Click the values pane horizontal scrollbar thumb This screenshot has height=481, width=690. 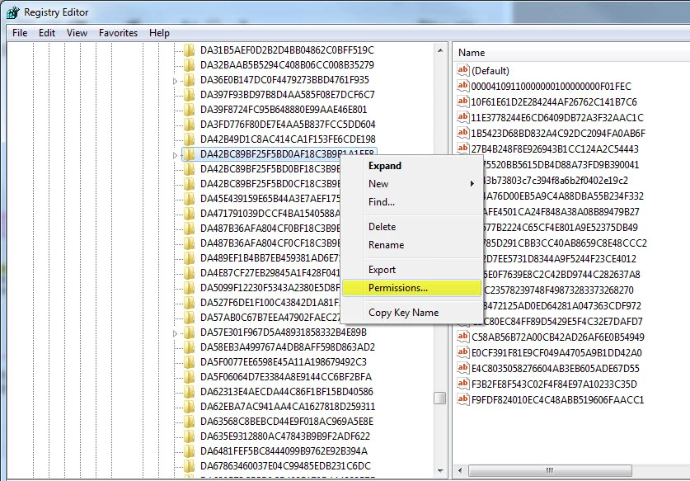[x=550, y=470]
